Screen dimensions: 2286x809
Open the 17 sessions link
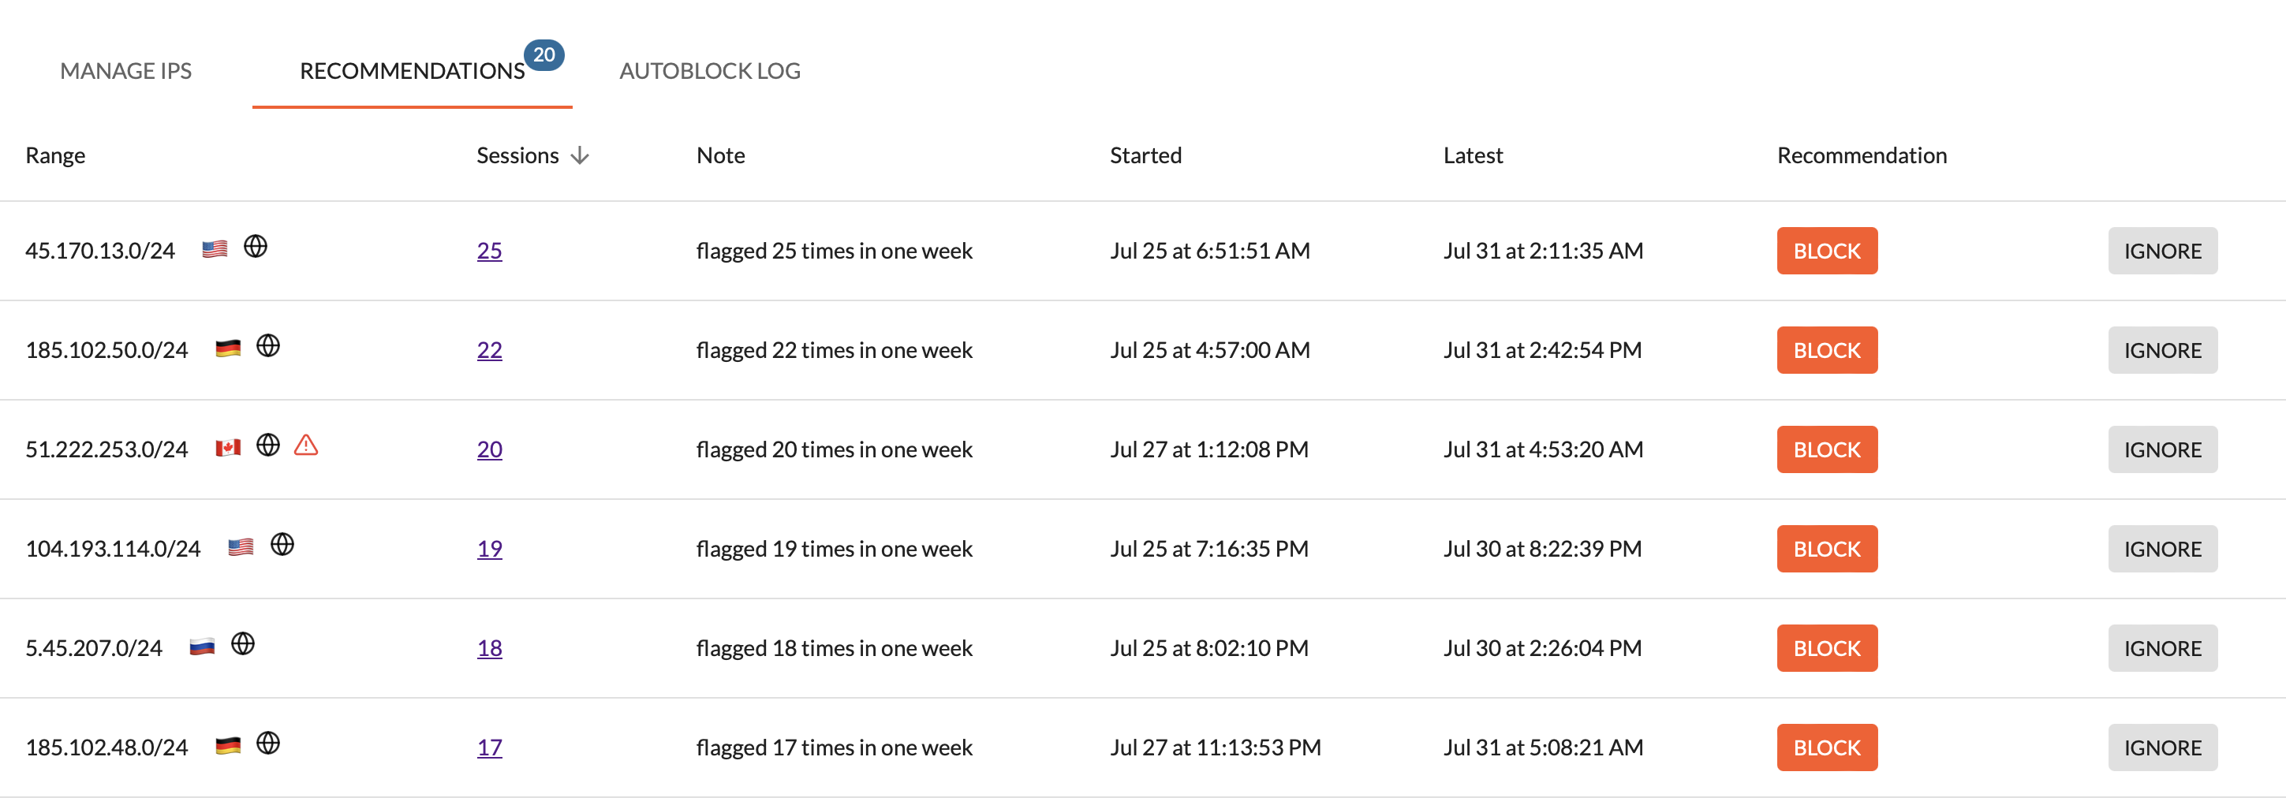point(490,747)
